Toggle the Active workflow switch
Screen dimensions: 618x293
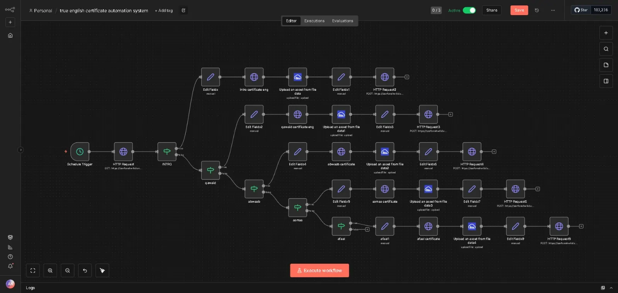[469, 10]
